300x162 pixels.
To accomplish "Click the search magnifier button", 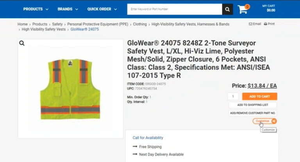I will (x=227, y=9).
